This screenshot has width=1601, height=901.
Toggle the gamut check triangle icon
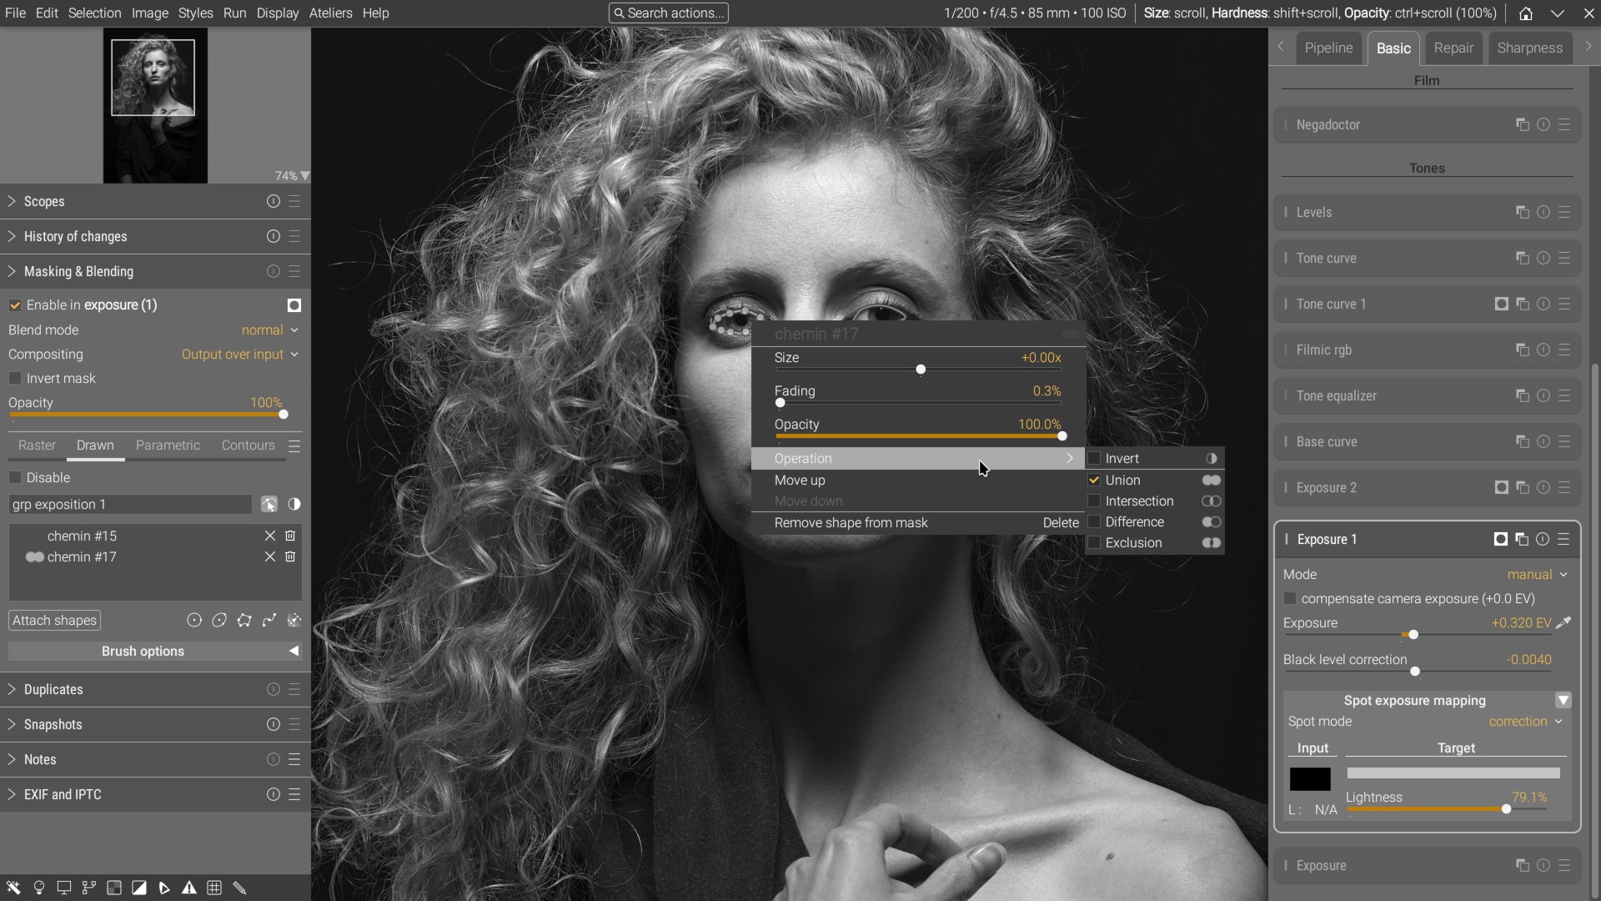(164, 888)
